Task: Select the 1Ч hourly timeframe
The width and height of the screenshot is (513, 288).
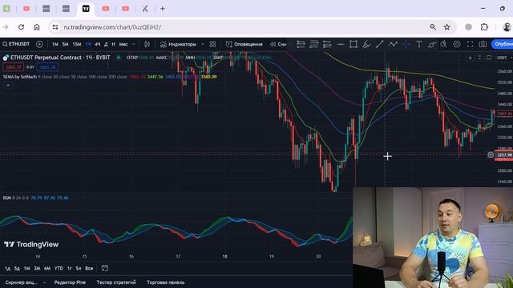Action: point(88,44)
